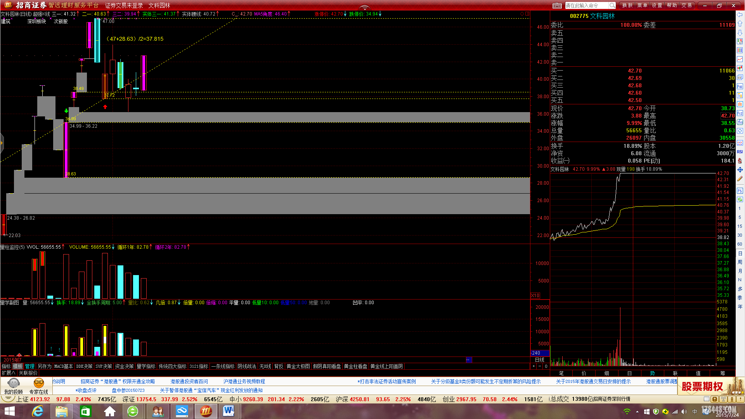Open Microsoft Word from the taskbar

[229, 411]
